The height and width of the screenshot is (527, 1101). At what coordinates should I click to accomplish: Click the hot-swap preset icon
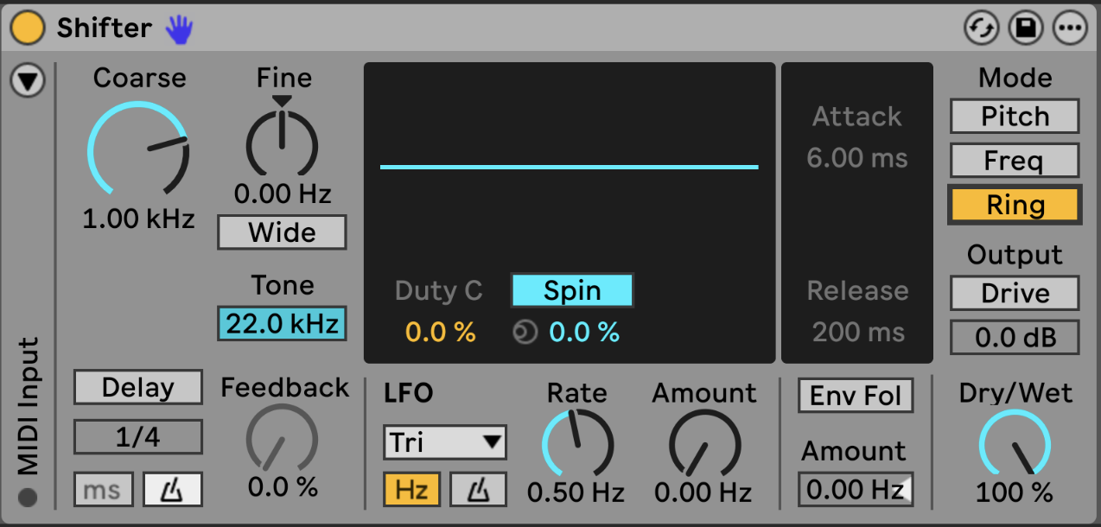click(980, 29)
